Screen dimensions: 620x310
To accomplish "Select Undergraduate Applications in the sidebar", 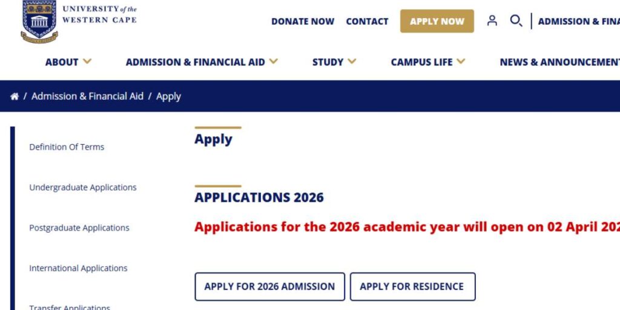I will 83,188.
